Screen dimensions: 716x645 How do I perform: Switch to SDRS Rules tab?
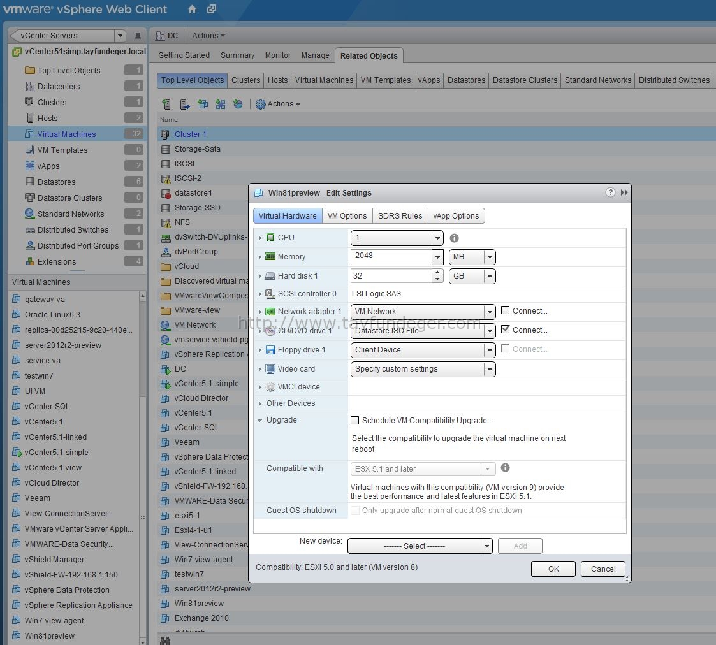[400, 216]
